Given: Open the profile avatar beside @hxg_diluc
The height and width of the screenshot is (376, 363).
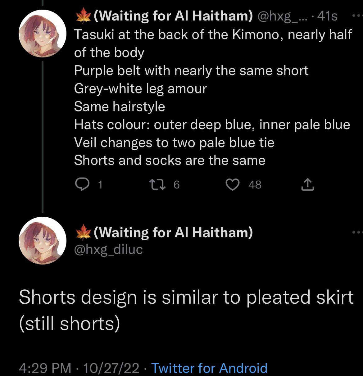Looking at the screenshot, I should pos(43,241).
